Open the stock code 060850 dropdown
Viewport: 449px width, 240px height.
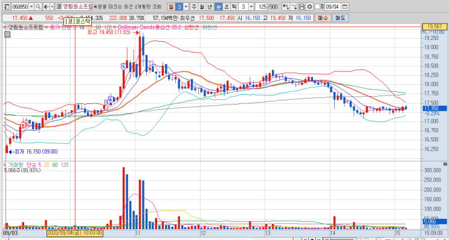coord(31,6)
